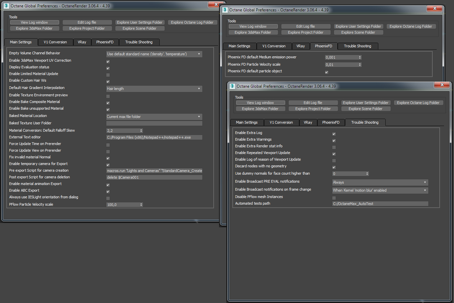
Task: Click the Default Falloff Skew spinner arrows
Action: click(x=141, y=131)
